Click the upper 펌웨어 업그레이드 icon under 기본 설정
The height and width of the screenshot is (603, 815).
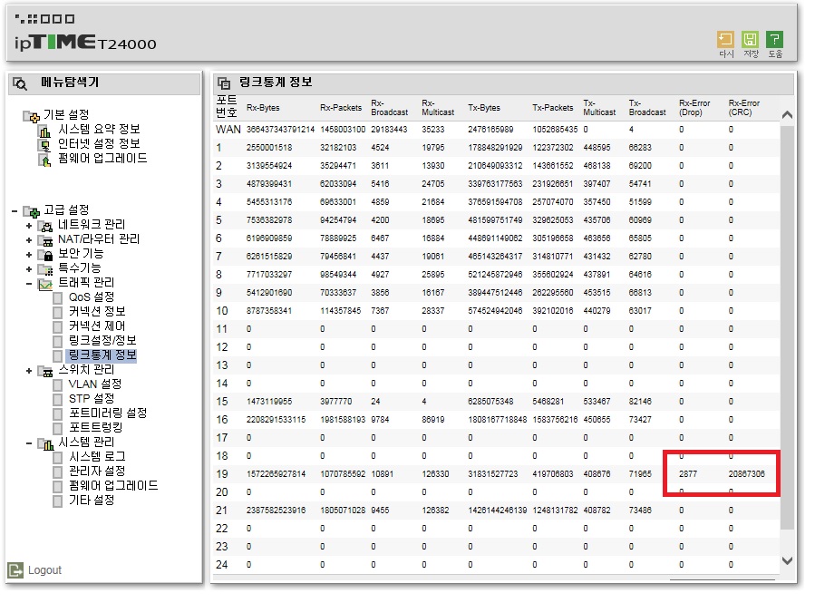(x=45, y=160)
